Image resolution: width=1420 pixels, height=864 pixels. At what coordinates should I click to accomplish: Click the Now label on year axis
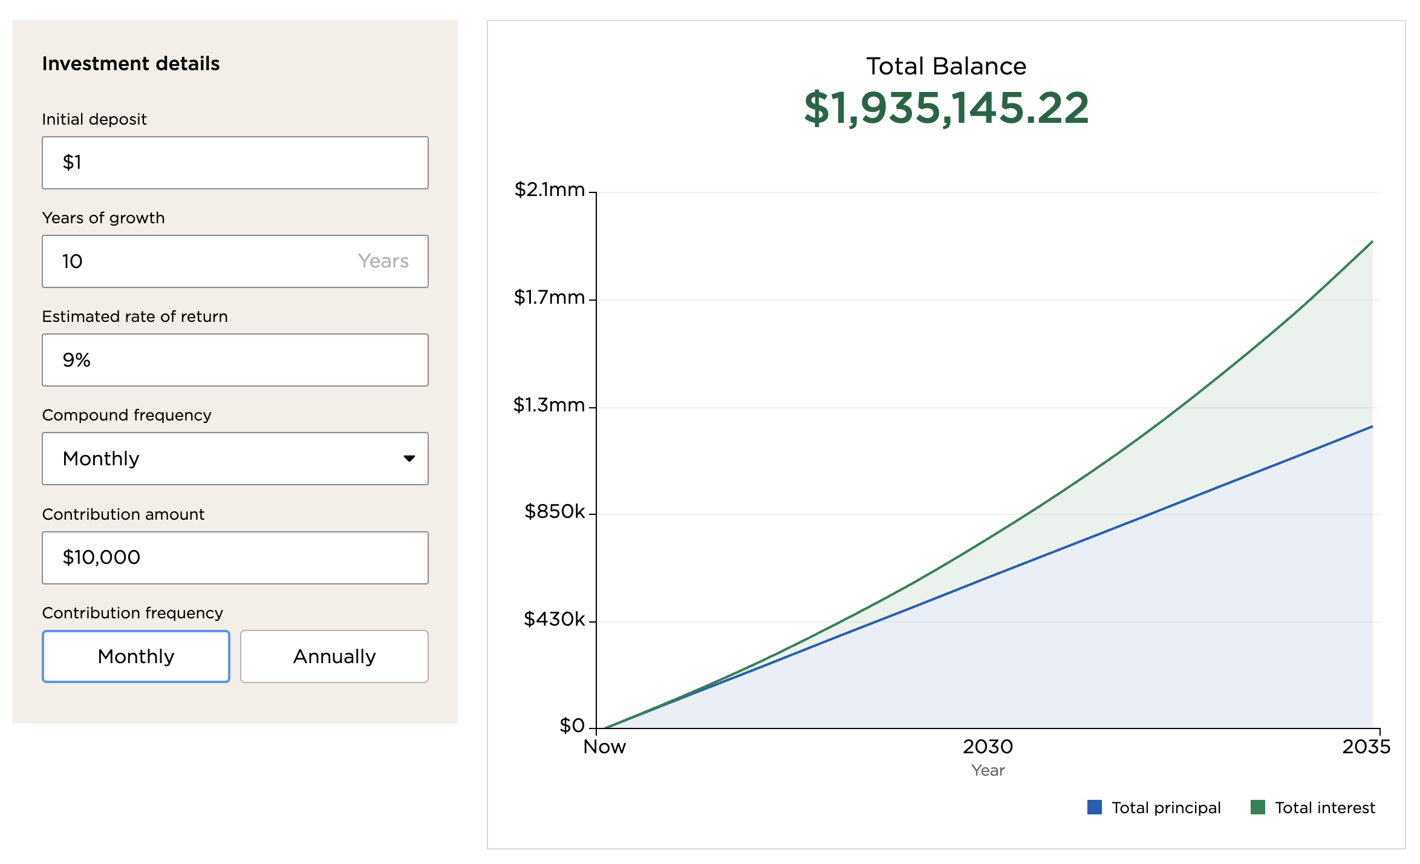pos(604,747)
